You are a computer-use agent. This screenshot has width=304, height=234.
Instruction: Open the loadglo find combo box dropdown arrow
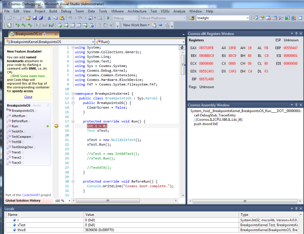click(x=248, y=18)
